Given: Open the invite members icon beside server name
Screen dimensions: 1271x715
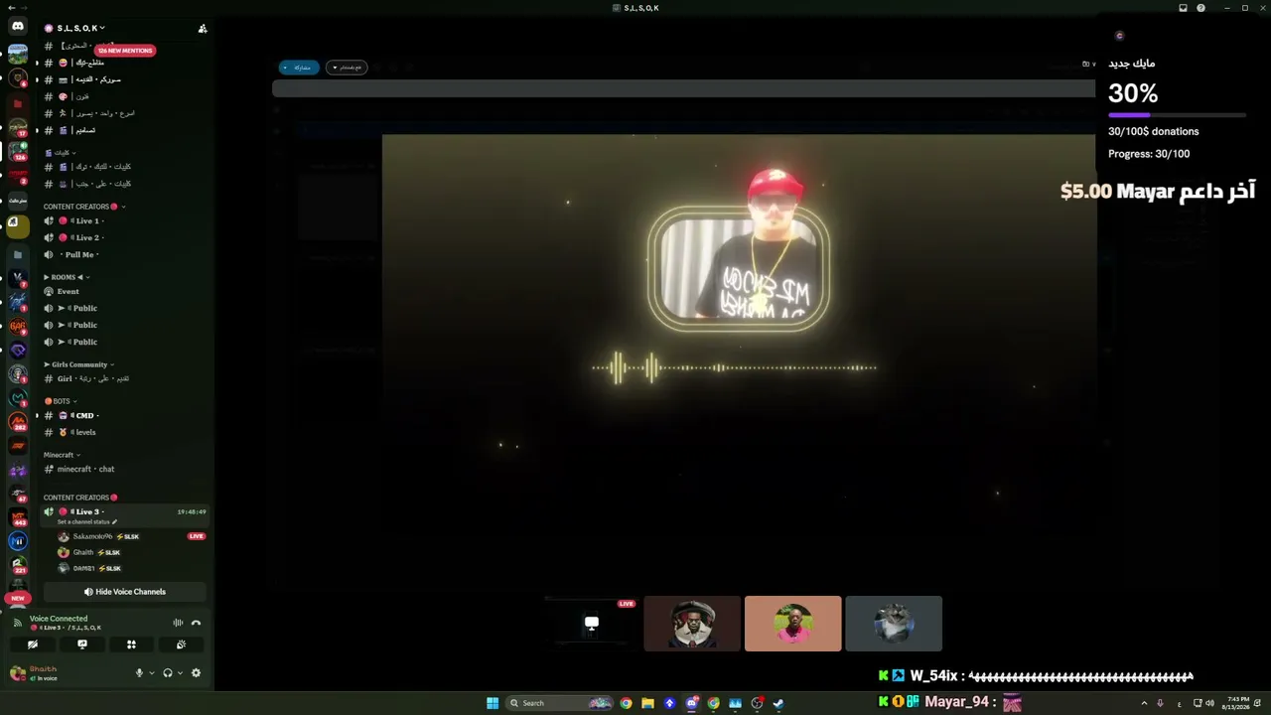Looking at the screenshot, I should pyautogui.click(x=203, y=29).
